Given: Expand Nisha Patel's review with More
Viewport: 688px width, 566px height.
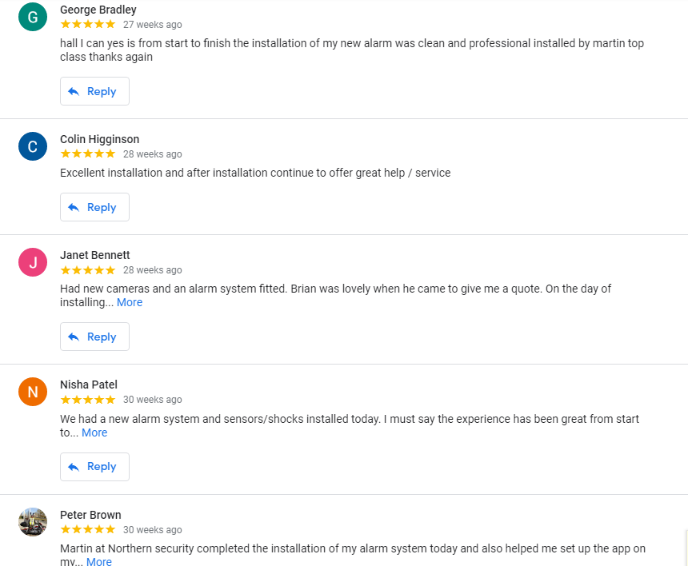Looking at the screenshot, I should tap(94, 432).
